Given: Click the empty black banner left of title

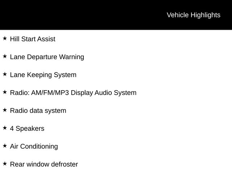Looking at the screenshot, I should click(72, 15).
